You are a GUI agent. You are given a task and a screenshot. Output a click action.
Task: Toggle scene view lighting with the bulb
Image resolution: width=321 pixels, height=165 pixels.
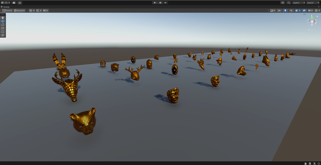click(285, 10)
